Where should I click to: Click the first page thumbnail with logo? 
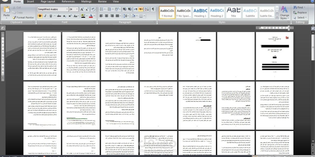click(x=274, y=56)
